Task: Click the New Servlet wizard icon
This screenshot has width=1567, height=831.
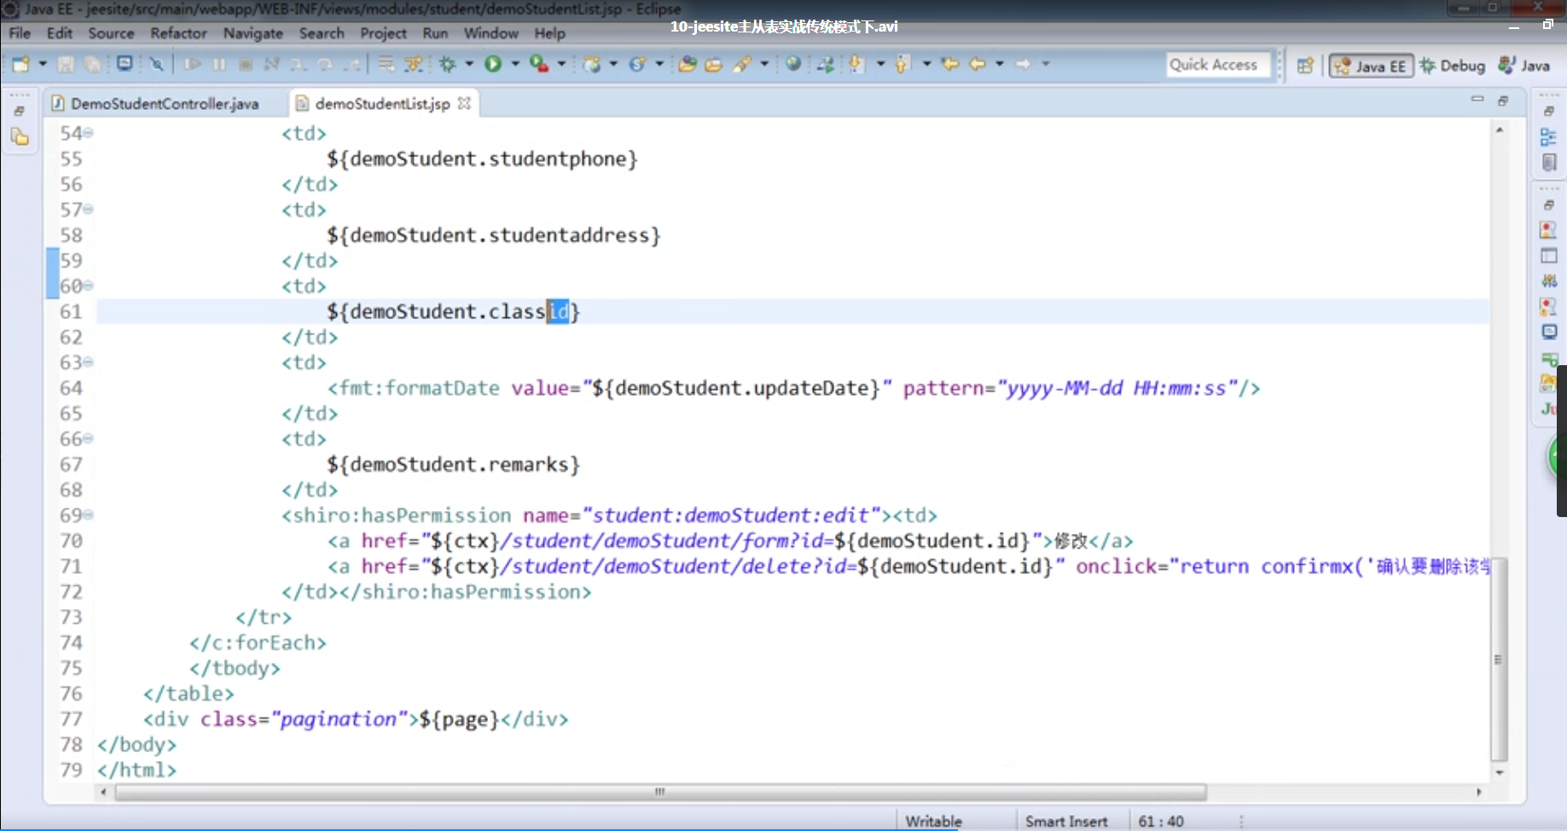Action: click(x=637, y=64)
